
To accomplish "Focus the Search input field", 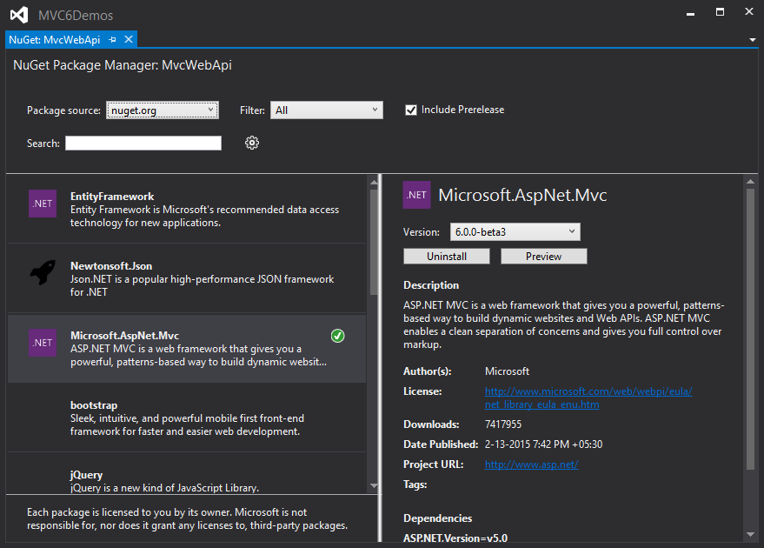I will click(x=143, y=143).
